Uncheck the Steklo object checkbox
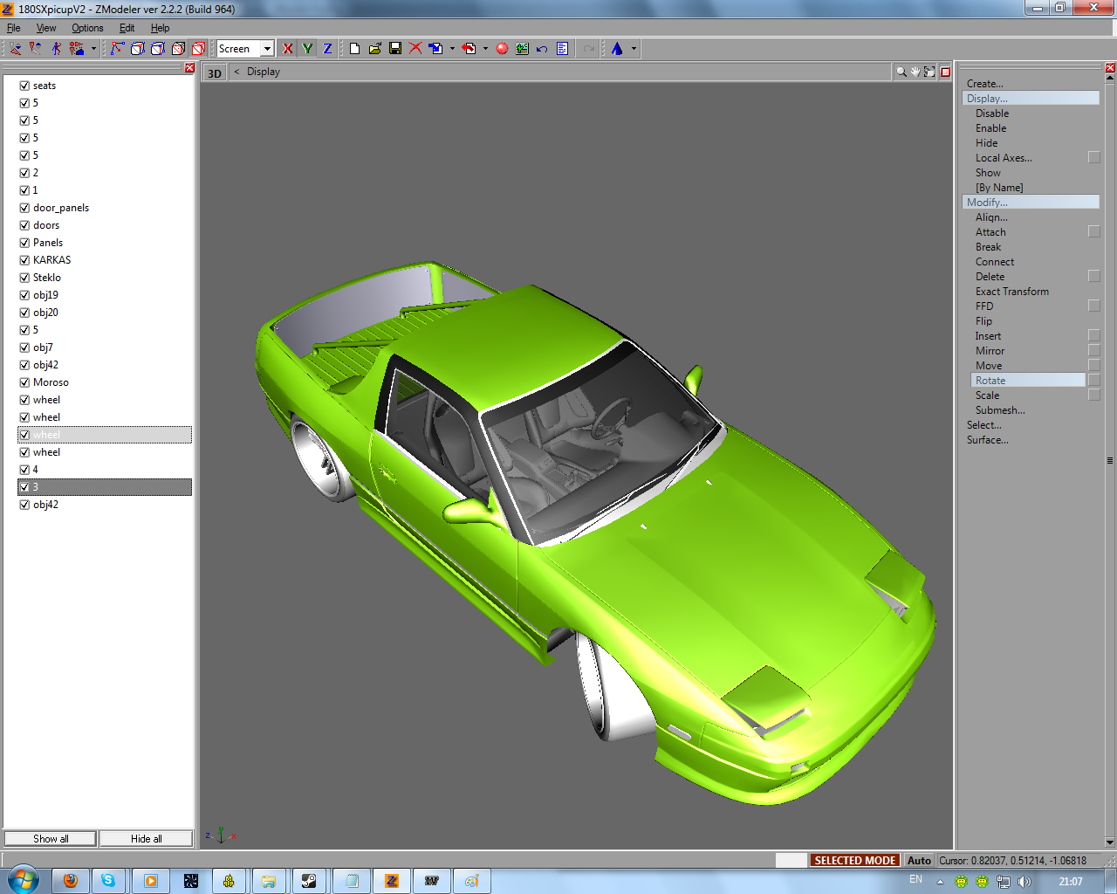 pos(24,278)
